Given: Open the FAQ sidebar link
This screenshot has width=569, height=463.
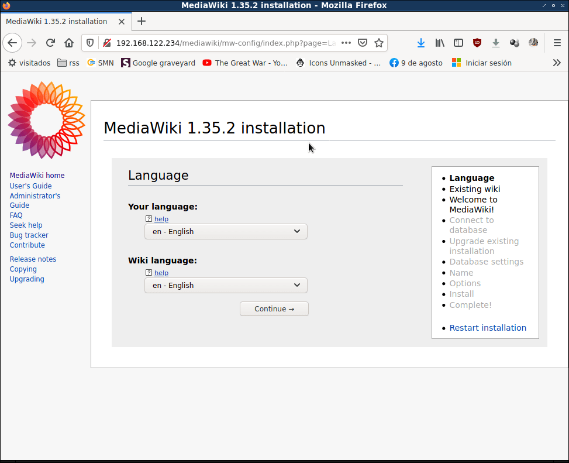Looking at the screenshot, I should (16, 215).
